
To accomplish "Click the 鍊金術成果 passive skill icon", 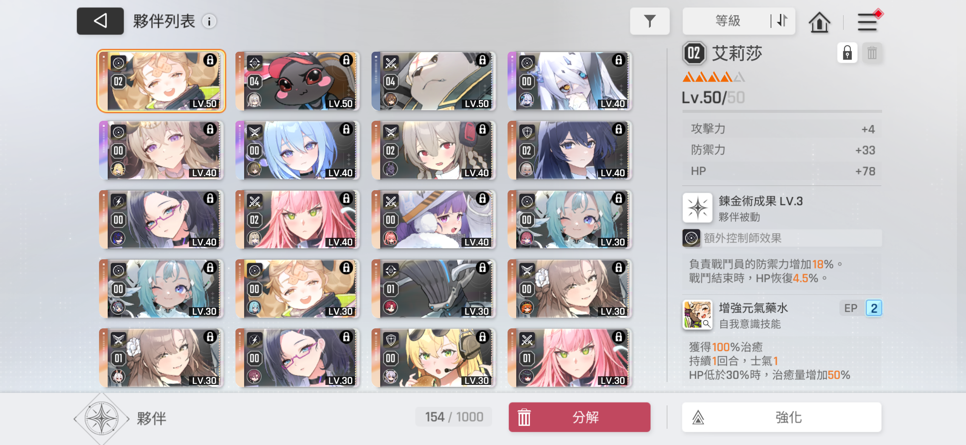I will tap(698, 208).
